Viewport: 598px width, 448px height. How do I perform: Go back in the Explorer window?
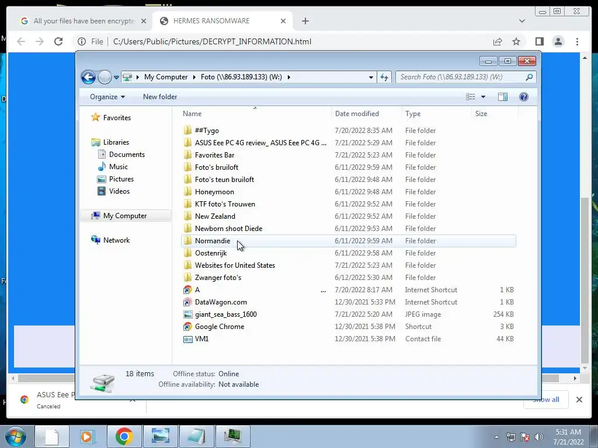[88, 77]
